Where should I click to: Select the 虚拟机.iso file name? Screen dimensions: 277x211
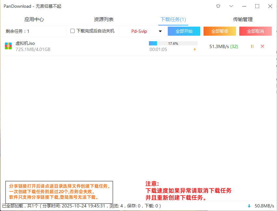point(25,43)
